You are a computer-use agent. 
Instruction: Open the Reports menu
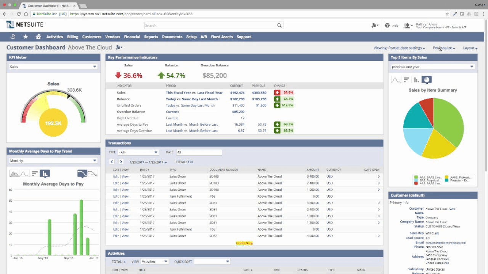[x=151, y=37]
